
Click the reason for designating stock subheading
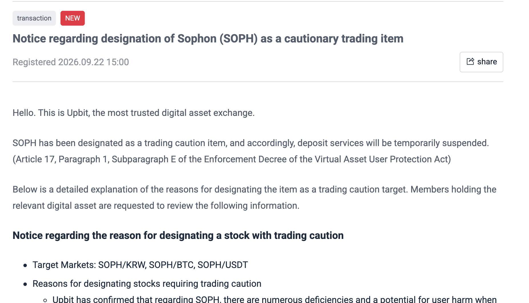click(178, 236)
